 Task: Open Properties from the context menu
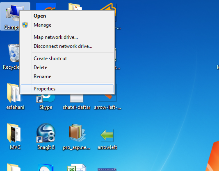click(x=67, y=89)
